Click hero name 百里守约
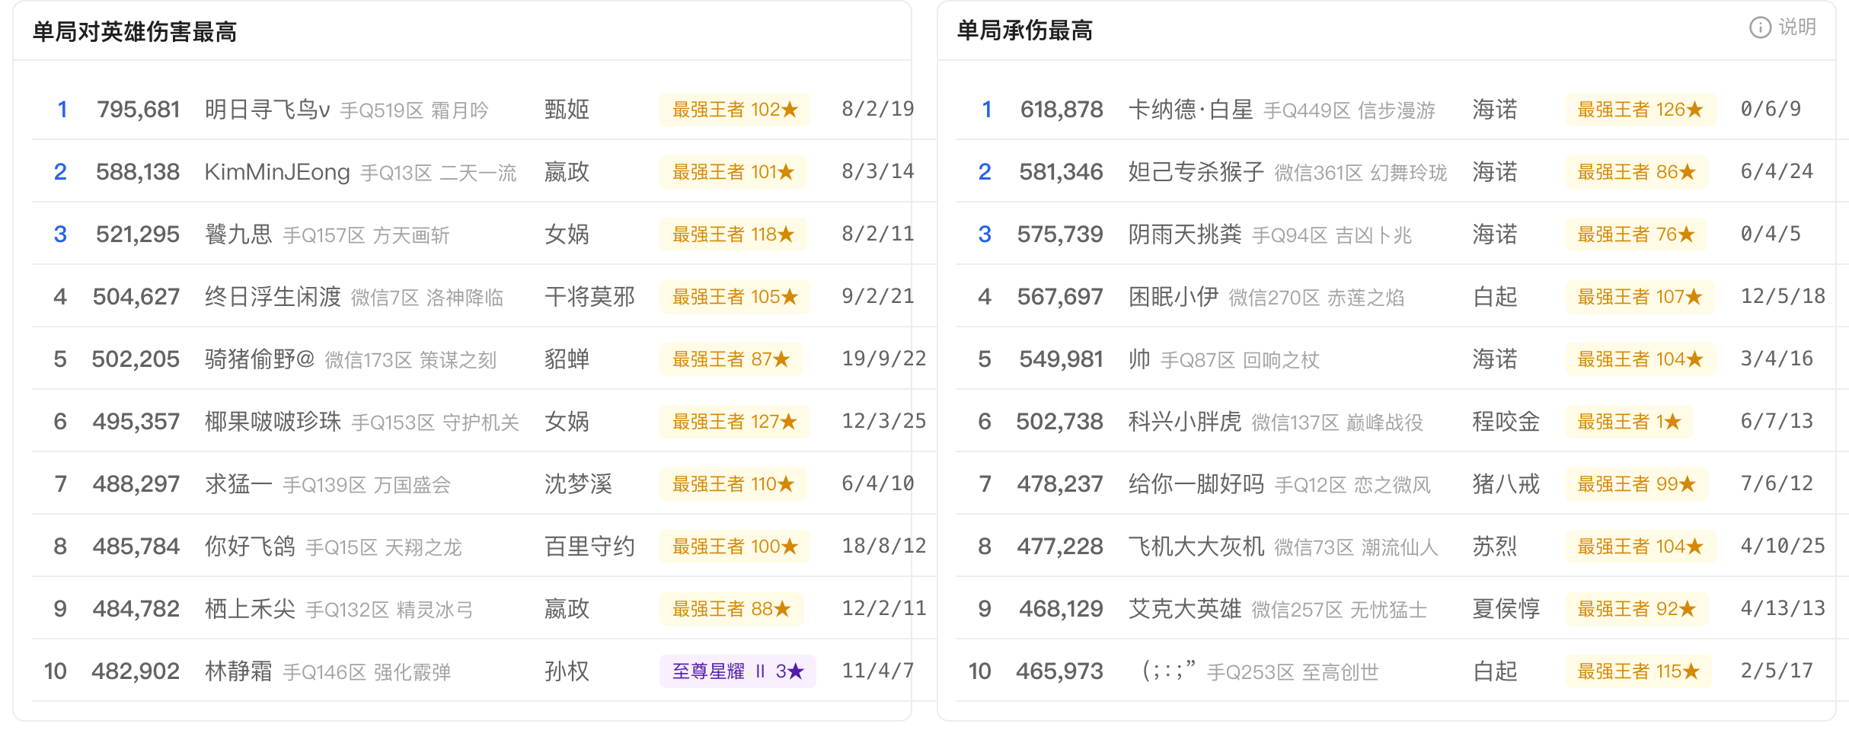Image resolution: width=1849 pixels, height=746 pixels. [x=589, y=547]
